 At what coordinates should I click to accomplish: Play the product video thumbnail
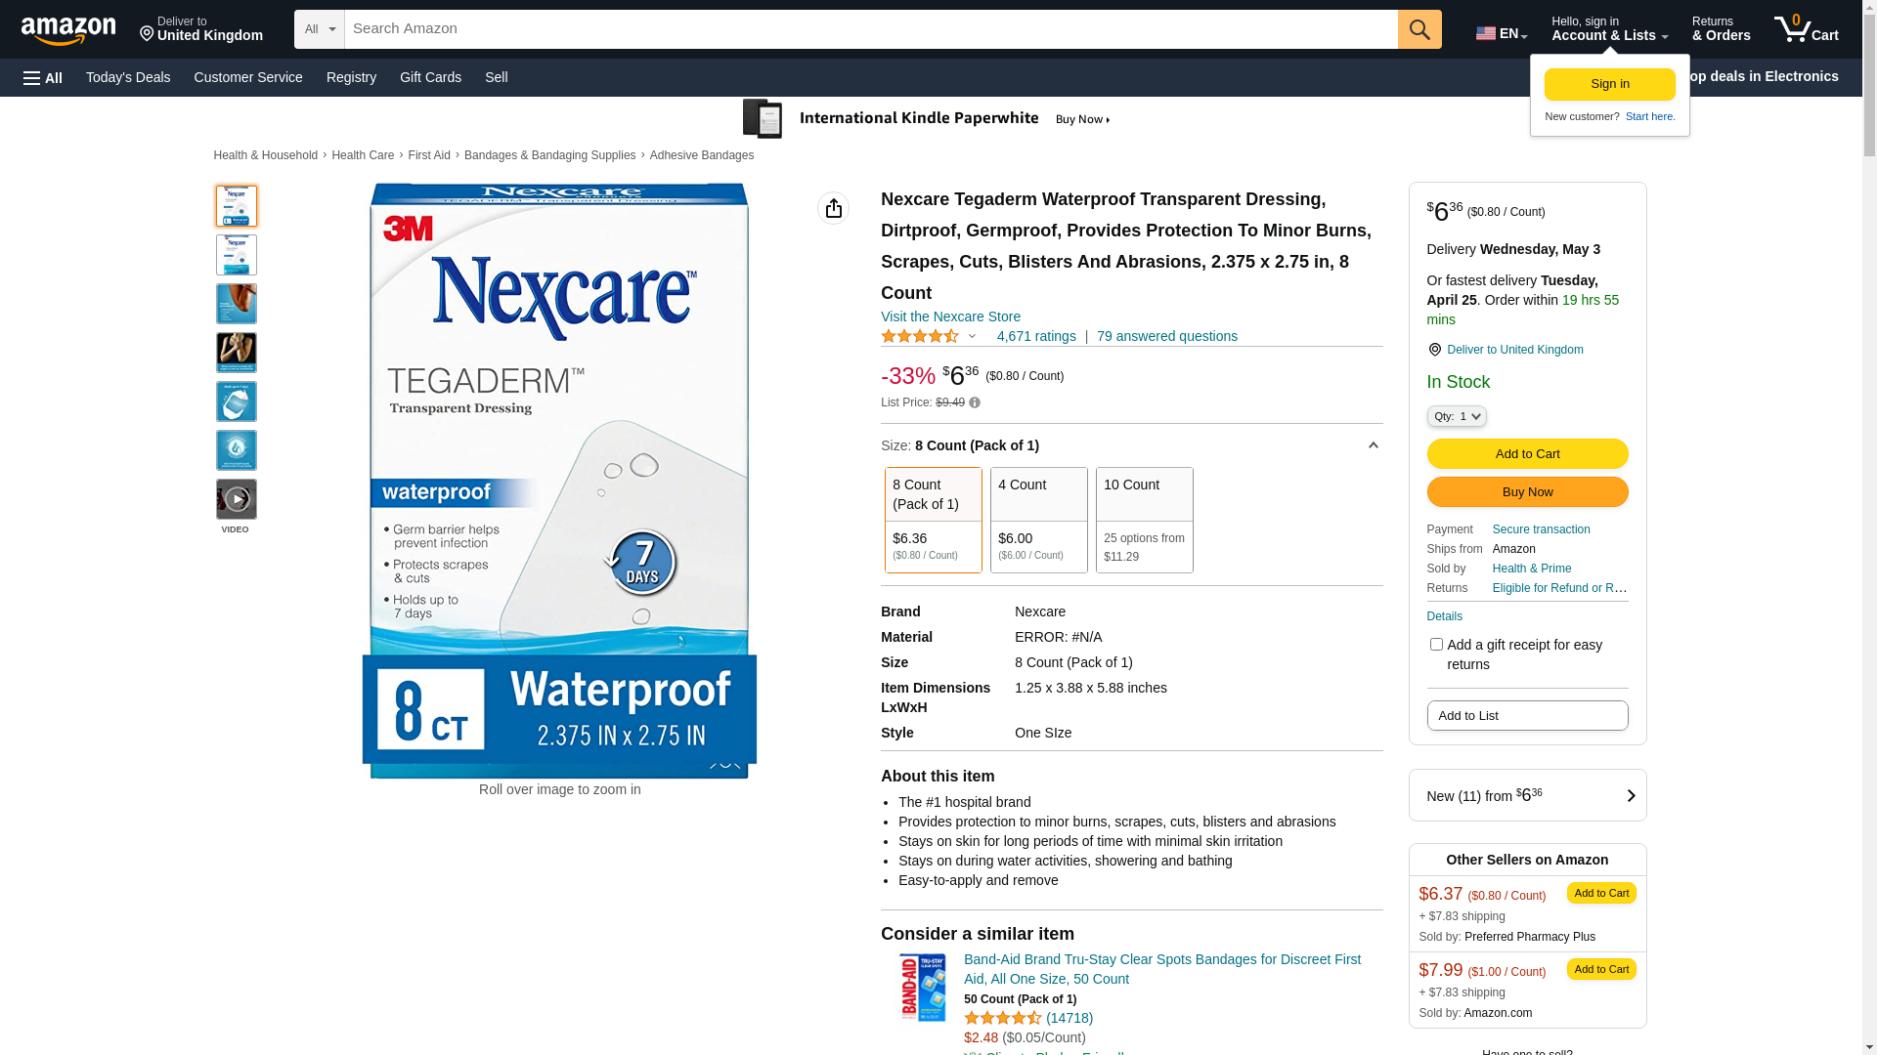tap(237, 500)
